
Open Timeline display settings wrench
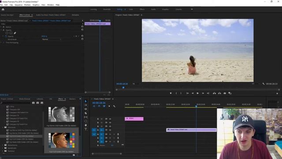tap(114, 106)
